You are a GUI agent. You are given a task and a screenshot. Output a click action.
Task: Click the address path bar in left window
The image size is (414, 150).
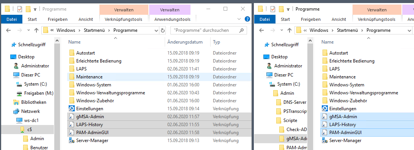pyautogui.click(x=101, y=30)
